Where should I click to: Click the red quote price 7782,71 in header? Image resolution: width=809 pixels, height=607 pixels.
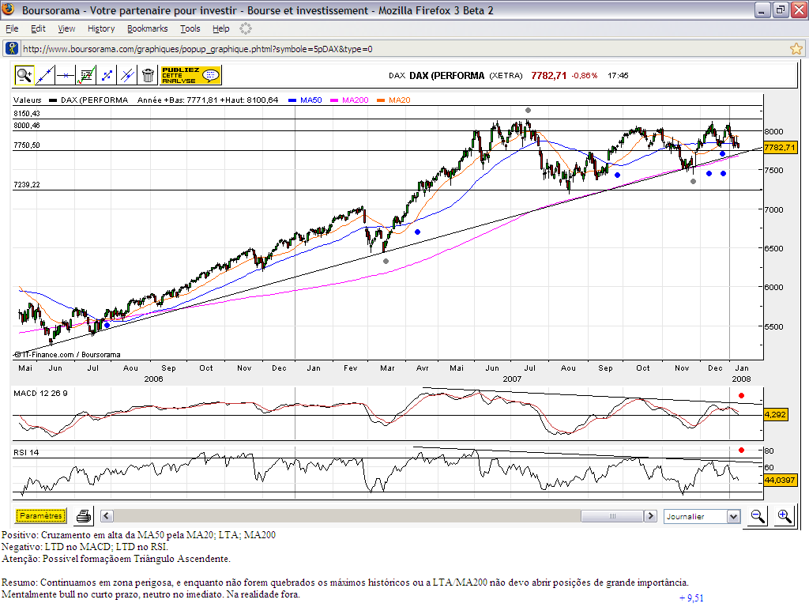pyautogui.click(x=549, y=75)
